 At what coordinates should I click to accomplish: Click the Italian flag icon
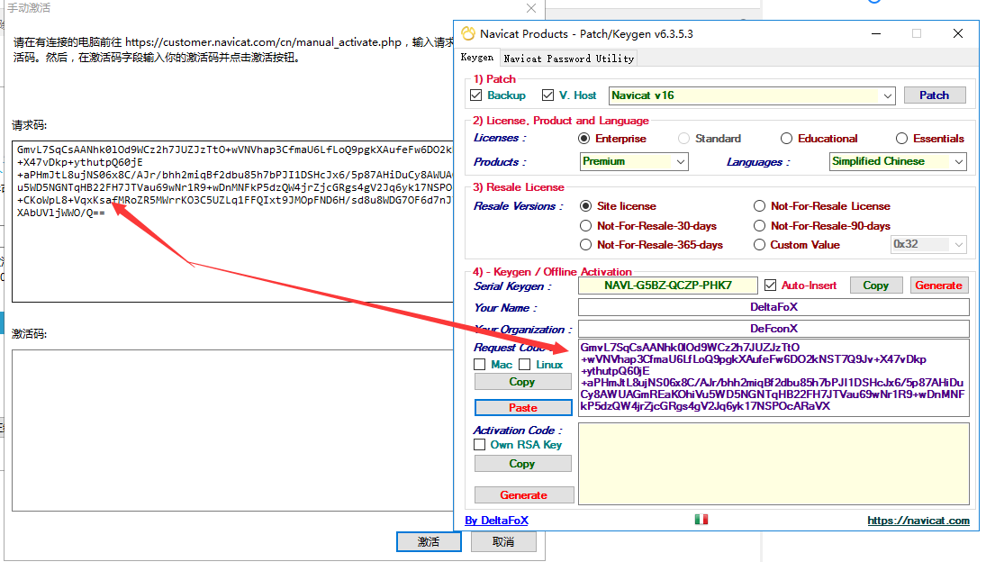(701, 520)
